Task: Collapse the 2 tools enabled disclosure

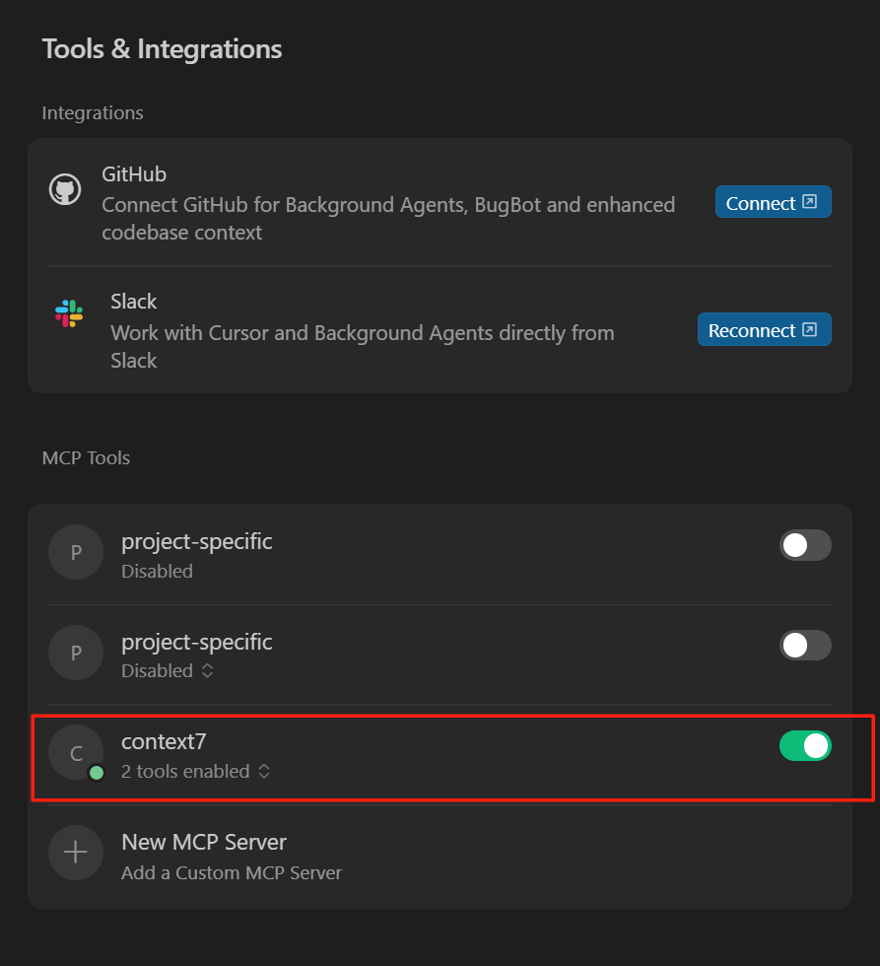Action: (x=264, y=772)
